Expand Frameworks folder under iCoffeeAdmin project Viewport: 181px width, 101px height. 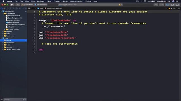(x=3, y=36)
